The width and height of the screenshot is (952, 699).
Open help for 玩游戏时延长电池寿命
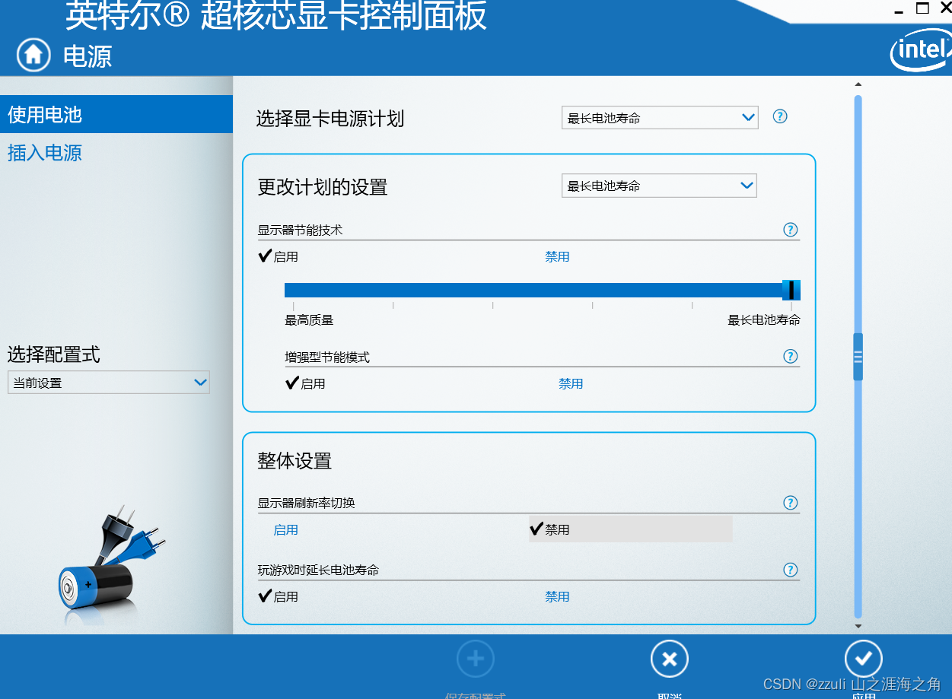[791, 569]
